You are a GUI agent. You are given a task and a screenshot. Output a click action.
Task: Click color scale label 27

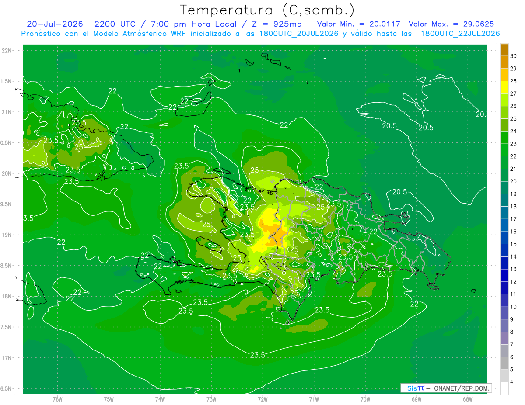514,93
